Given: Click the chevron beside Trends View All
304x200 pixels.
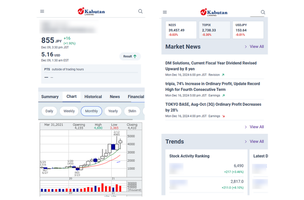Looking at the screenshot, I should (246, 141).
